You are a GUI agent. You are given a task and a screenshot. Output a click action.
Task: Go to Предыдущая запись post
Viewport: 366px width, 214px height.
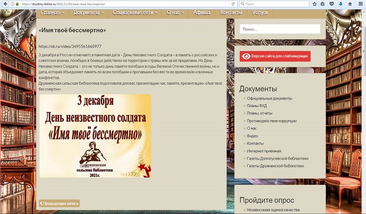tap(59, 204)
